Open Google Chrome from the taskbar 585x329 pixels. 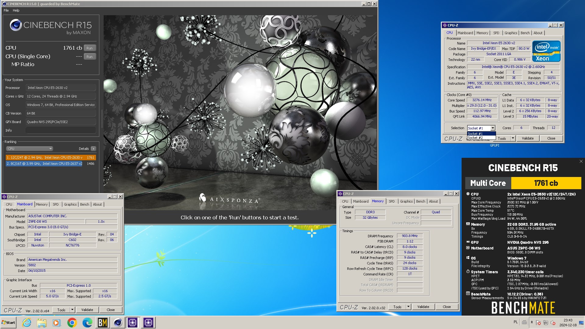(x=72, y=323)
